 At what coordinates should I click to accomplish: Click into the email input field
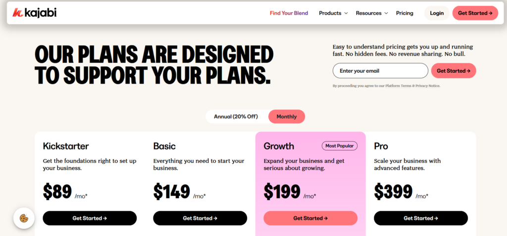[x=380, y=71]
